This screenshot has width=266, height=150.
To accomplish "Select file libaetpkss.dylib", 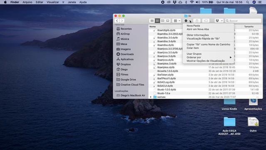I will point(166,67).
